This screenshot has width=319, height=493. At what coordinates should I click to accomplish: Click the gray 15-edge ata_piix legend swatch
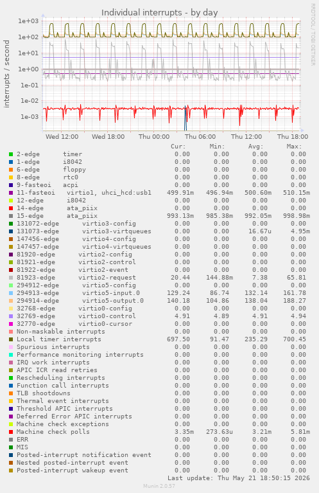pyautogui.click(x=11, y=216)
